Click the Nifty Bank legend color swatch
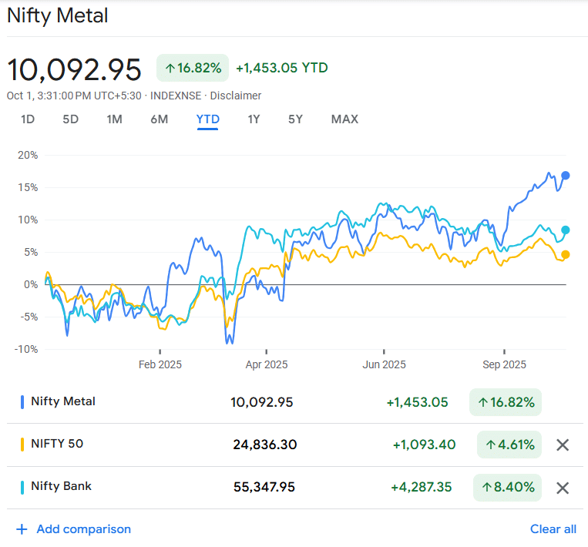The height and width of the screenshot is (547, 588). tap(22, 487)
